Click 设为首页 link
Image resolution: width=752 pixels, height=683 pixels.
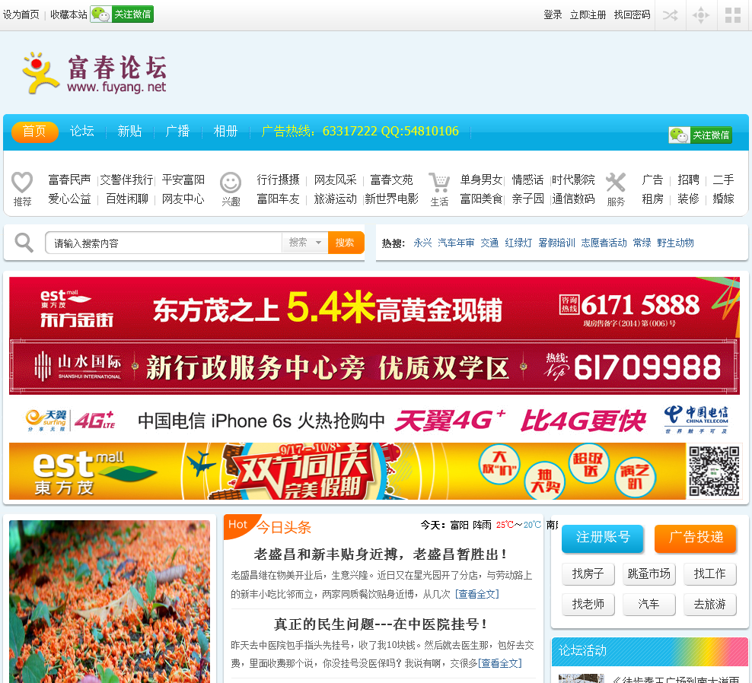tap(21, 15)
